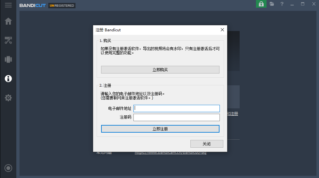Click the text '请输入您的电子邮件地址以及注册码。'
This screenshot has height=178, width=319.
point(132,94)
